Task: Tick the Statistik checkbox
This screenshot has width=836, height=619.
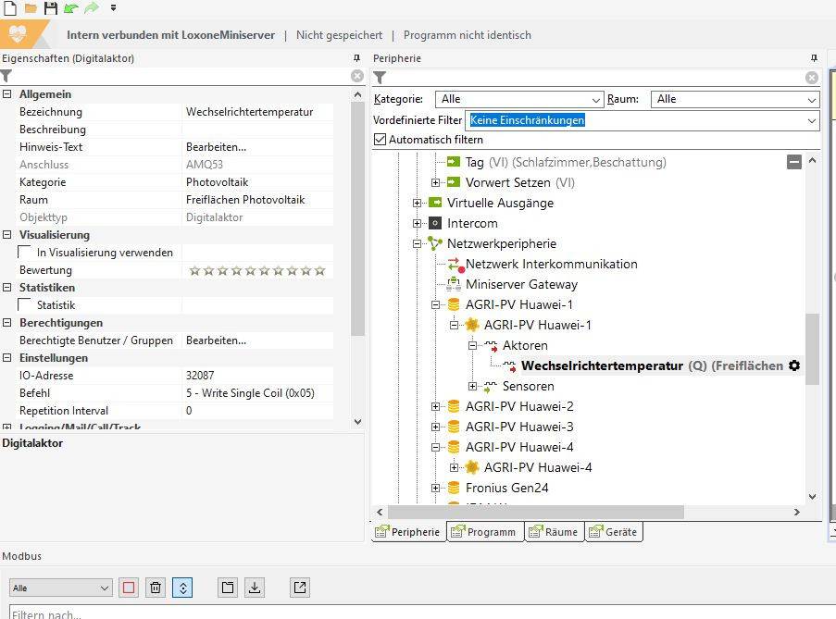Action: click(25, 305)
